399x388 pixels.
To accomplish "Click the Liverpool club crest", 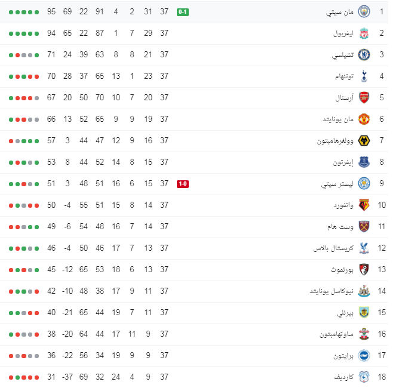I will click(x=364, y=33).
